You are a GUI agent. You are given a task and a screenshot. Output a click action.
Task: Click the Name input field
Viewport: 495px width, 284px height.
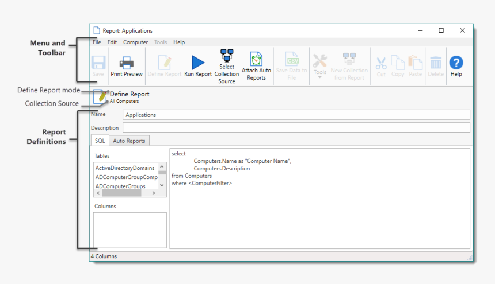coord(296,115)
